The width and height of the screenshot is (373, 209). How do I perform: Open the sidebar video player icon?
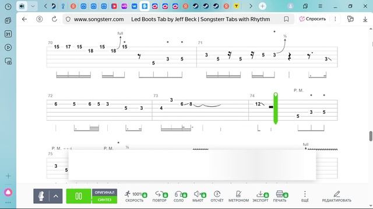pyautogui.click(x=8, y=48)
